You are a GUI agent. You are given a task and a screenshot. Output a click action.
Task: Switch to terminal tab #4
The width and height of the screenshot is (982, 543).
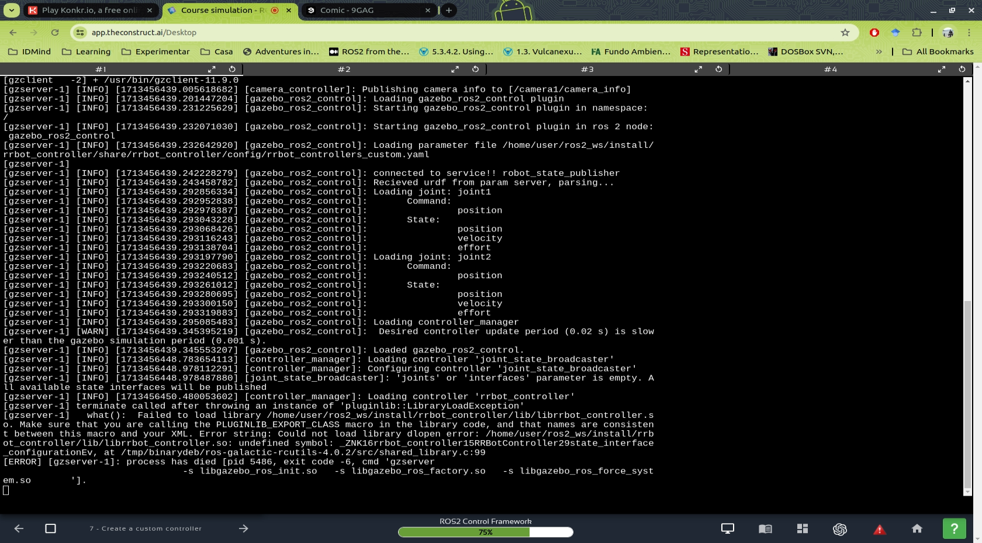point(830,69)
